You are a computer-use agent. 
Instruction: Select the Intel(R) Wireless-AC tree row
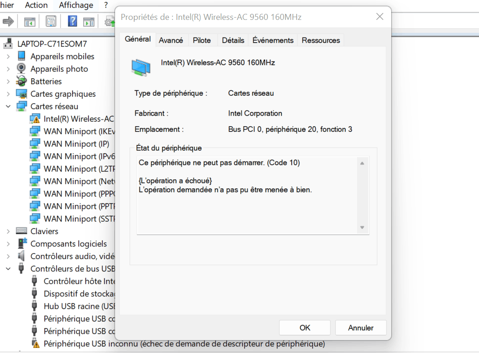tap(73, 118)
